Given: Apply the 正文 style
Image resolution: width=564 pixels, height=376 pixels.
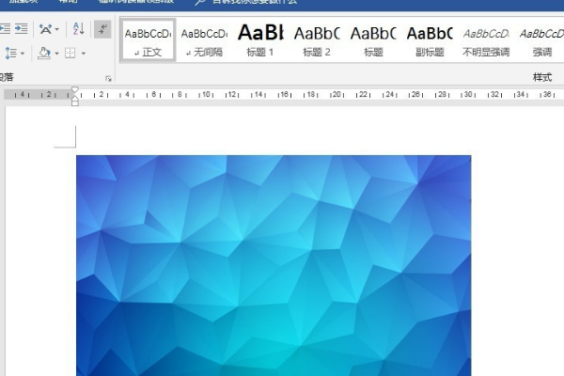Looking at the screenshot, I should click(149, 40).
